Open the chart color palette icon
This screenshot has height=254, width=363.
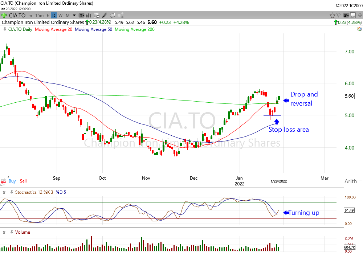coord(359,29)
